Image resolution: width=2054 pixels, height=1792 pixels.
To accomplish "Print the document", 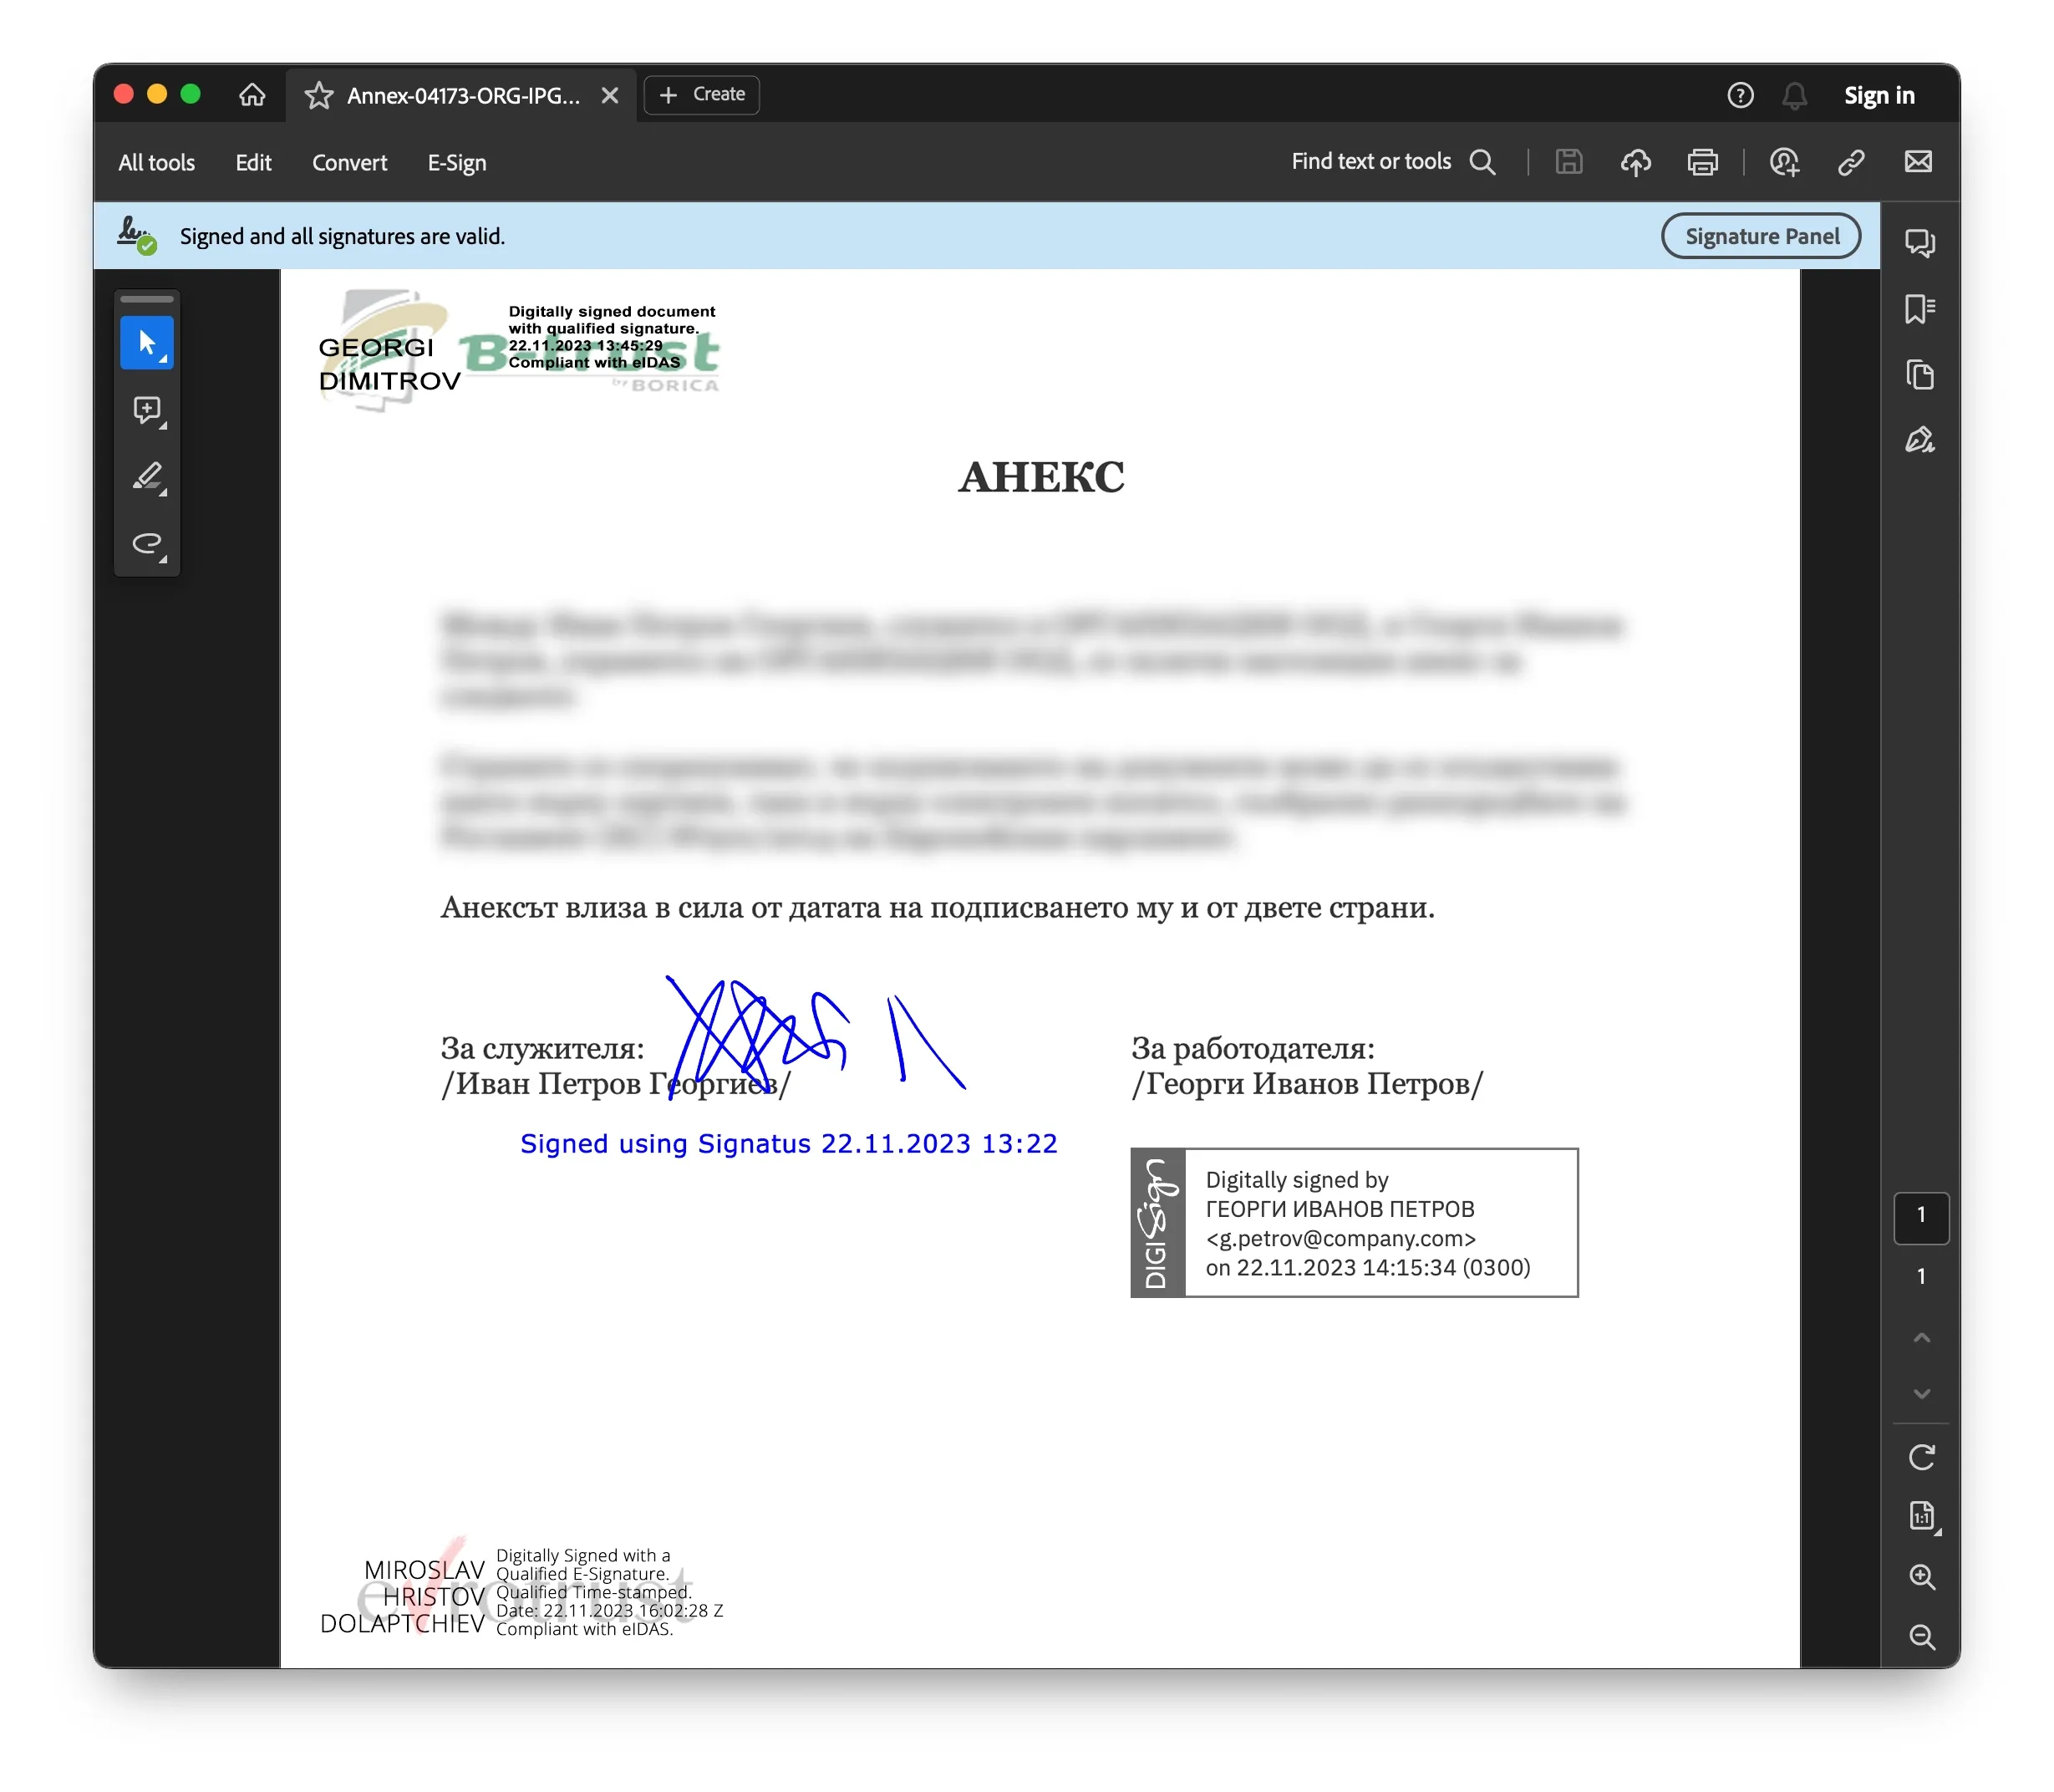I will [1704, 162].
